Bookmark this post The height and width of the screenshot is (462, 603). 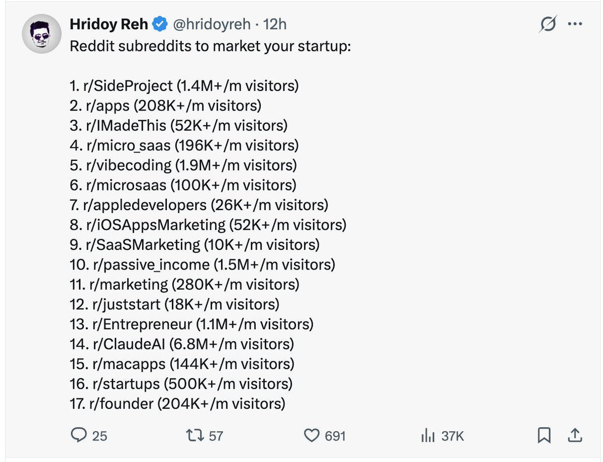click(544, 435)
